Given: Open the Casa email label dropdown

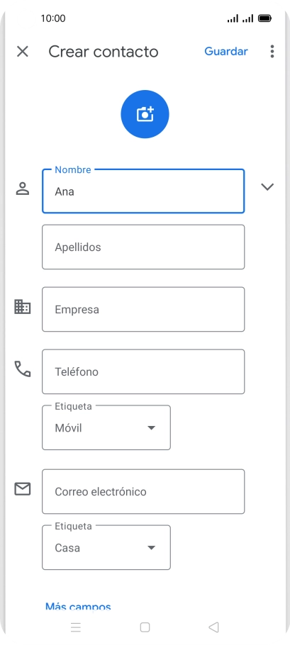Looking at the screenshot, I should pyautogui.click(x=106, y=547).
